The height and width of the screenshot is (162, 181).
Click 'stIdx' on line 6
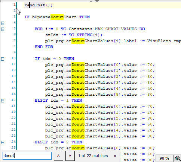coord(52,35)
